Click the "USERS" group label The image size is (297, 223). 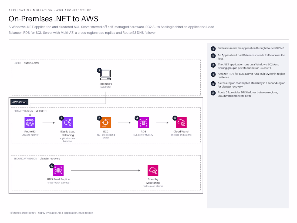coord(18,63)
